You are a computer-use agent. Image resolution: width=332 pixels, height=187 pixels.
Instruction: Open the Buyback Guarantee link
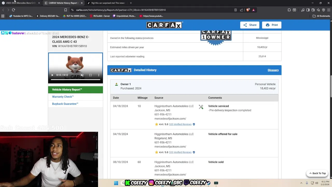point(65,104)
